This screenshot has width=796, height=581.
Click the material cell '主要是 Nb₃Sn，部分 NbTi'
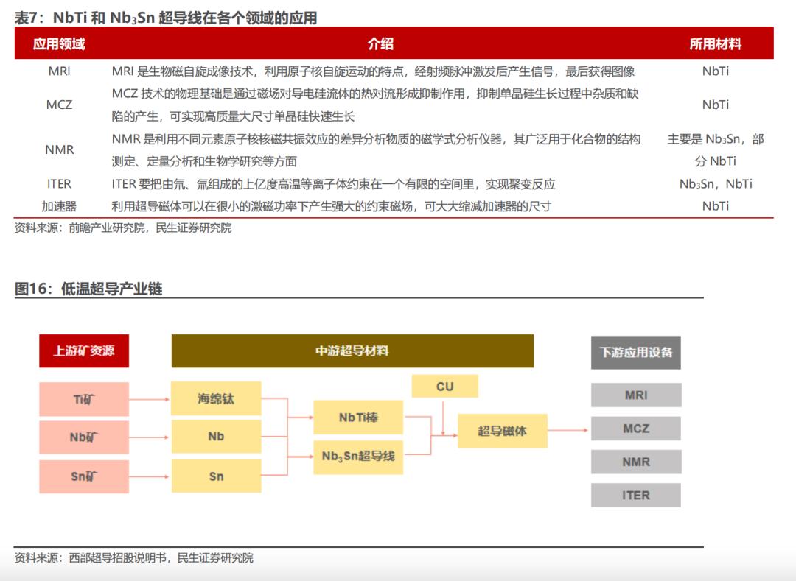coord(715,150)
